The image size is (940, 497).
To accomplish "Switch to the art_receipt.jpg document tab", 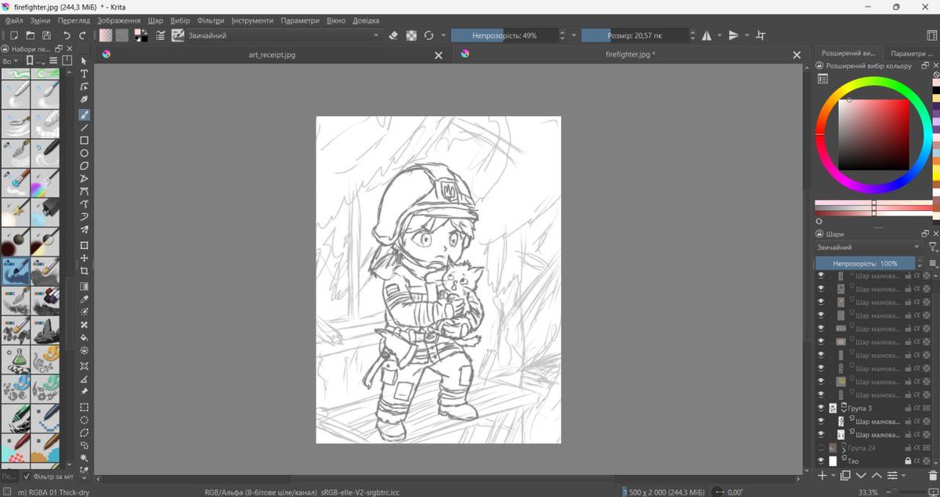I will pos(272,55).
